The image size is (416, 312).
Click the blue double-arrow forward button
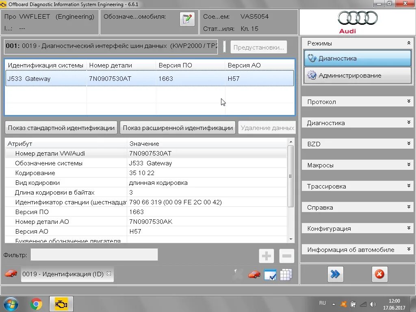tap(335, 274)
